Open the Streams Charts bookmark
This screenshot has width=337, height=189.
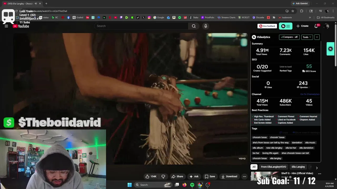(226, 18)
